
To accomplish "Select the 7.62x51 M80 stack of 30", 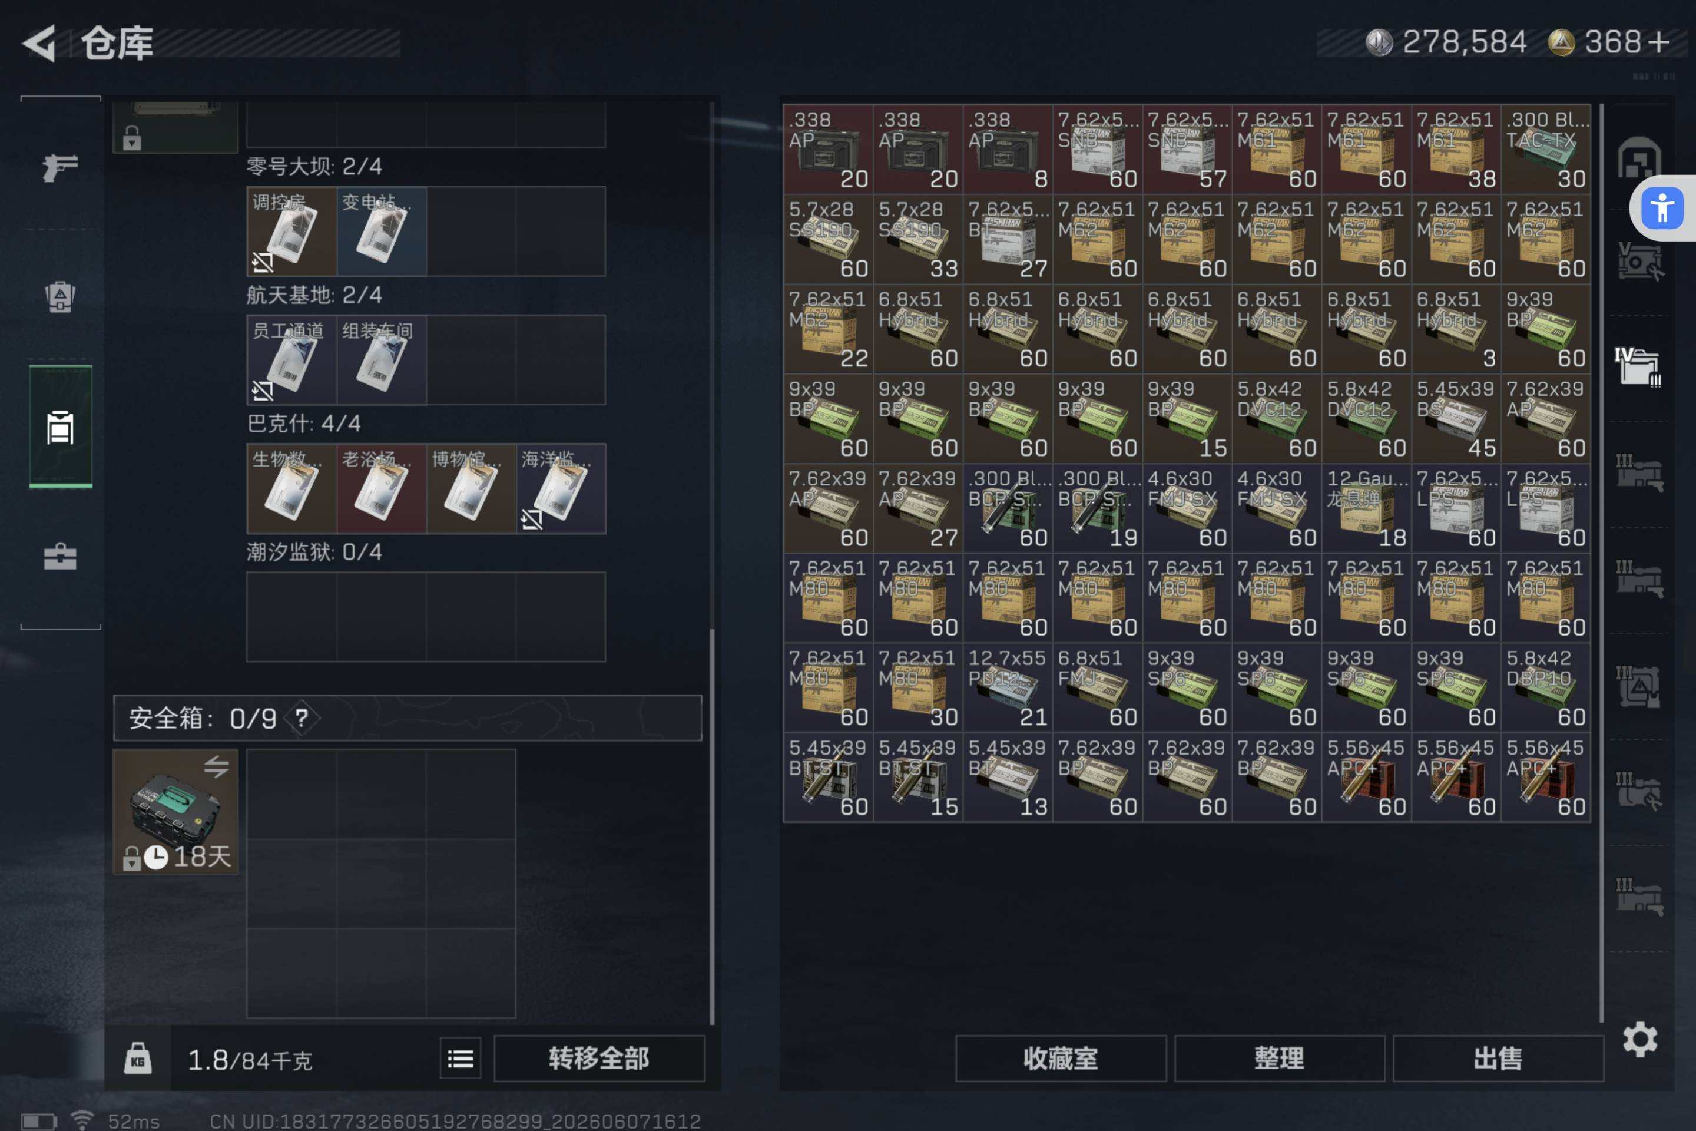I will click(918, 687).
